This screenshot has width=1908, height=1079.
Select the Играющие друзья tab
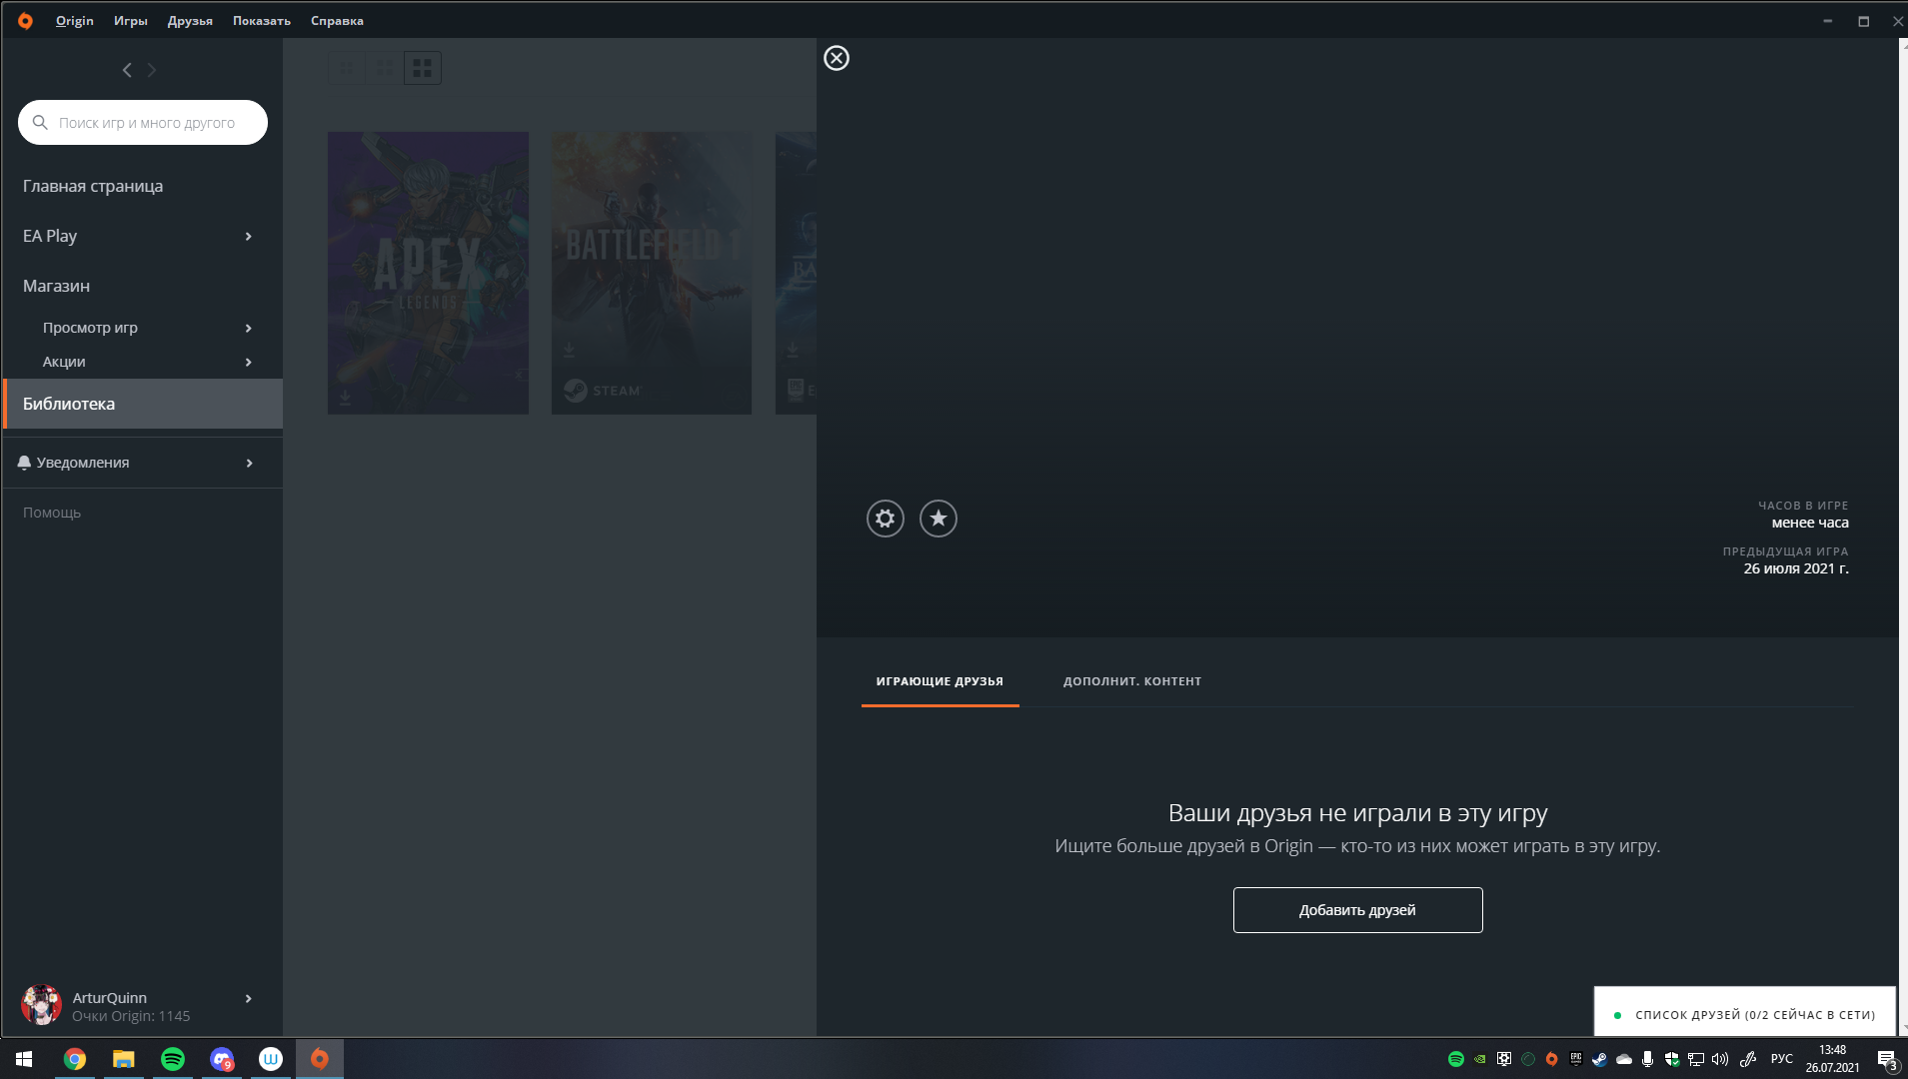[x=940, y=681]
